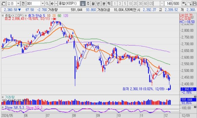Click the floppy disk save icon
197x118 pixels.
194,4
